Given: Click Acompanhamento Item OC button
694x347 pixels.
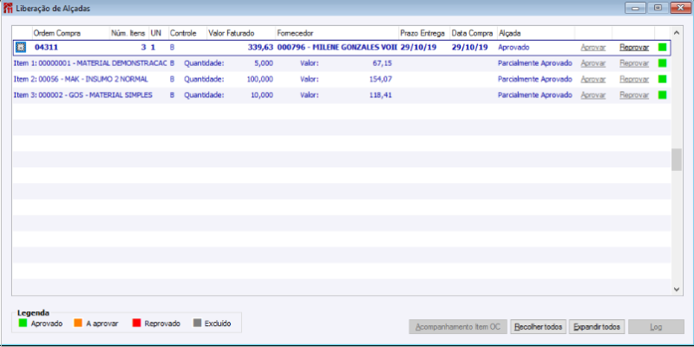Looking at the screenshot, I should click(x=459, y=327).
